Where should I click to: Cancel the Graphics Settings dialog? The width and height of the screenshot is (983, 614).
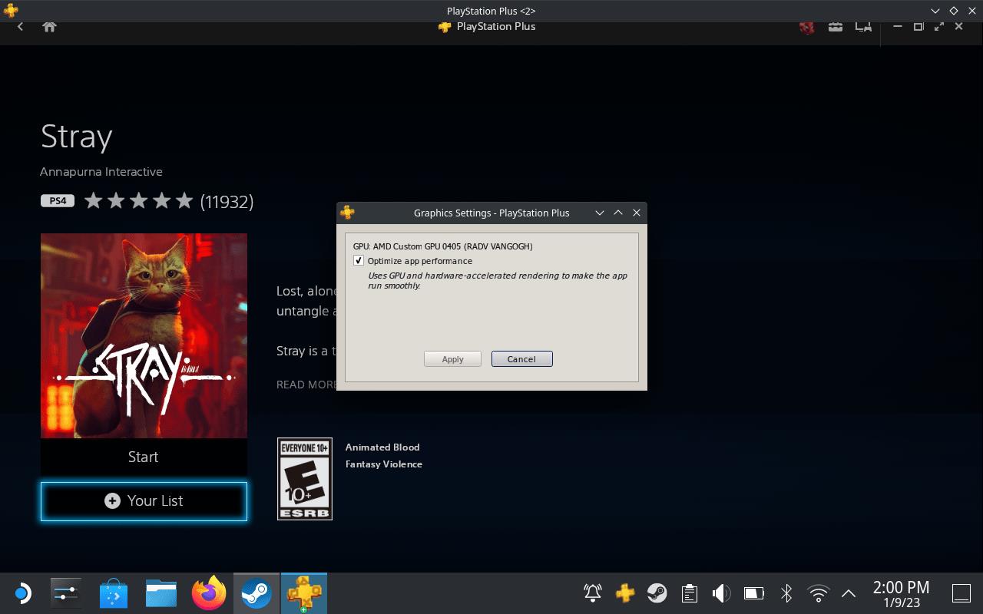(521, 359)
